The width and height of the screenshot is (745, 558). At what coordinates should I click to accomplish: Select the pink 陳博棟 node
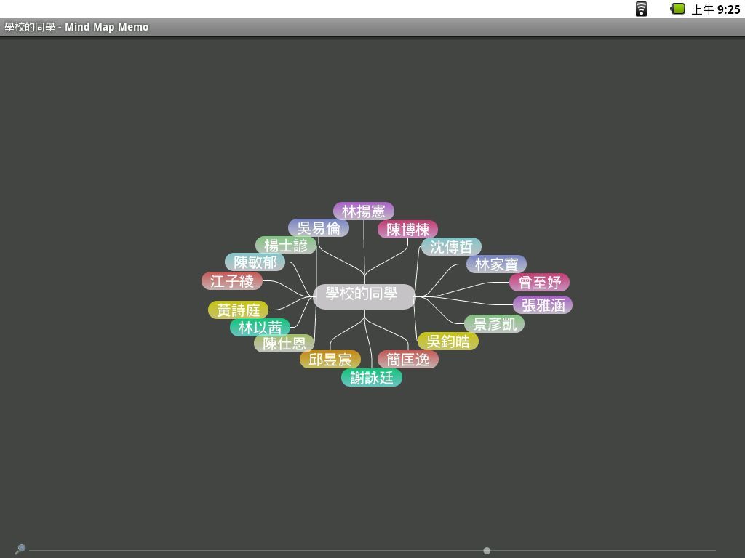[407, 230]
